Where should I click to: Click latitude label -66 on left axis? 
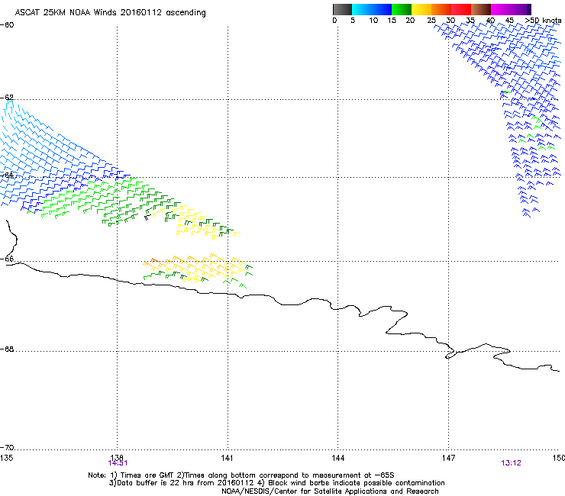tap(7, 259)
